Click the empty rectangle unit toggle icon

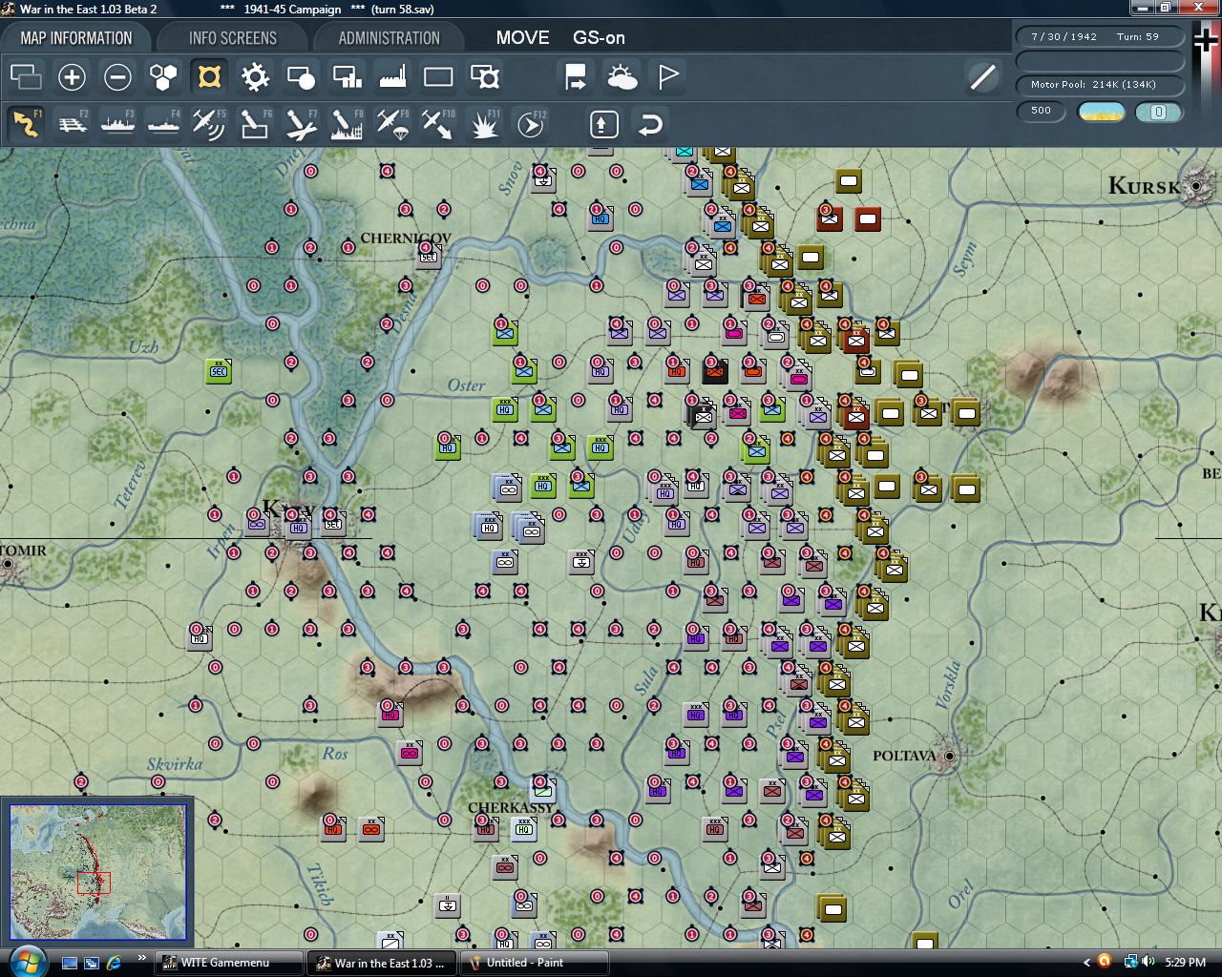(x=438, y=77)
